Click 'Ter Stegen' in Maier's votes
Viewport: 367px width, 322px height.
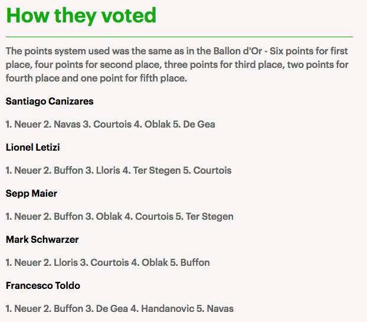209,216
